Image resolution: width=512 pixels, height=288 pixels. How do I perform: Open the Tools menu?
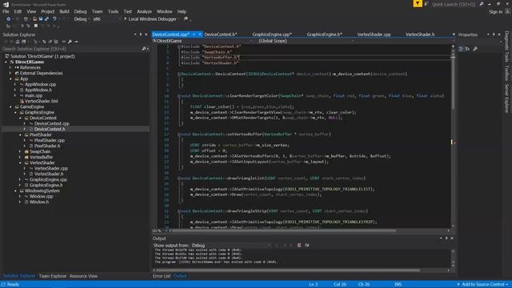(113, 11)
